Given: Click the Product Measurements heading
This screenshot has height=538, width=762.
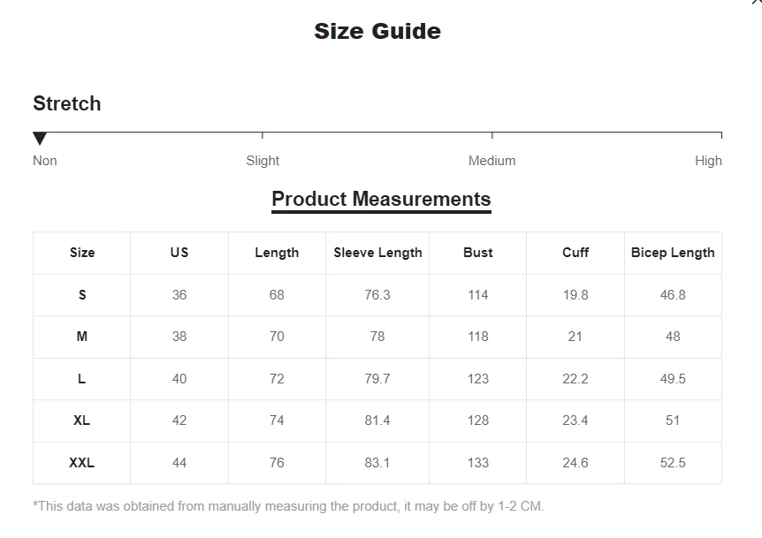Looking at the screenshot, I should coord(381,199).
